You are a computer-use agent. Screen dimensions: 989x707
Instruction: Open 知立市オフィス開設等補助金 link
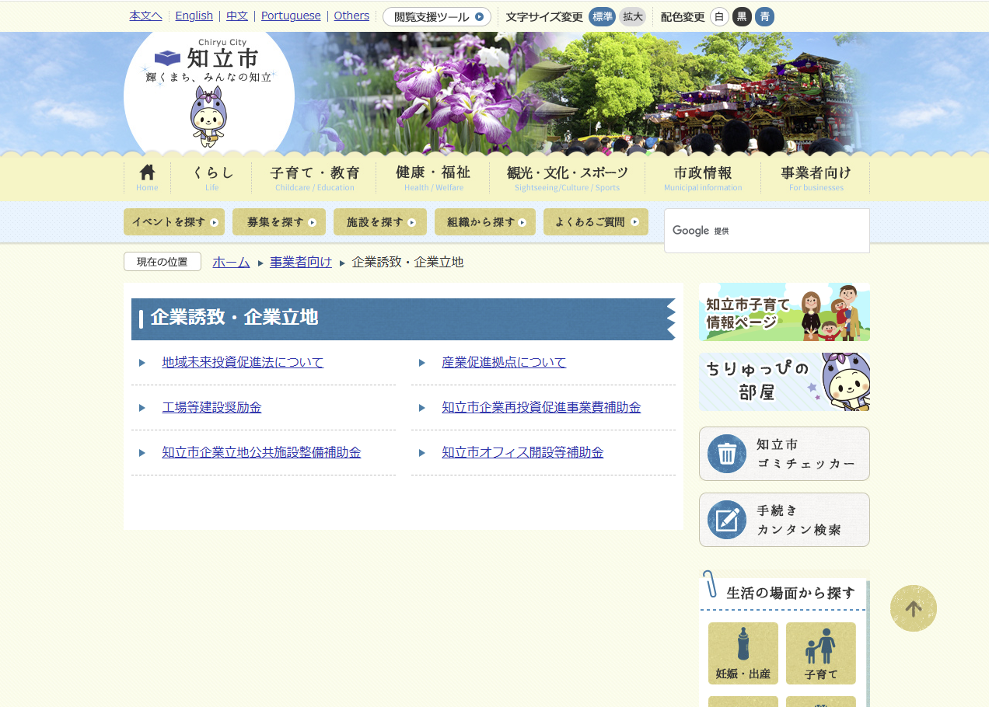click(x=522, y=452)
